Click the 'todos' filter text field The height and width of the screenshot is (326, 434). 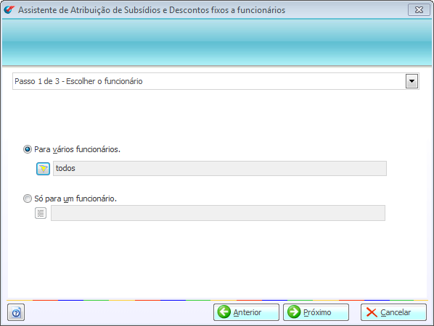point(220,169)
